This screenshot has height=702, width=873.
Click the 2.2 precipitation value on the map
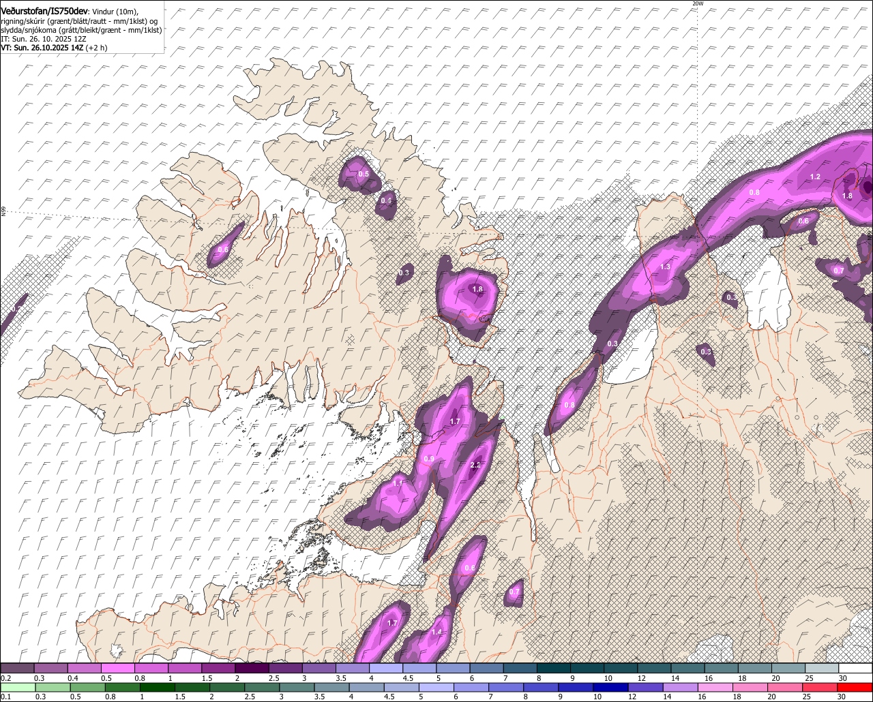point(476,466)
